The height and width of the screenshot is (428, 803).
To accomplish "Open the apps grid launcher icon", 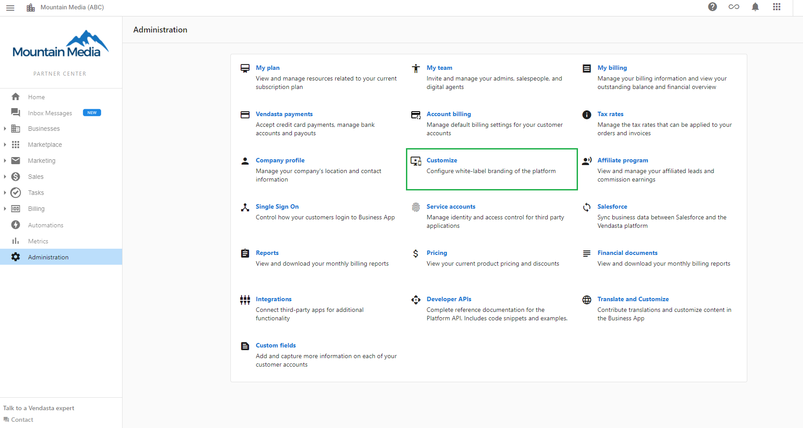I will (x=777, y=7).
